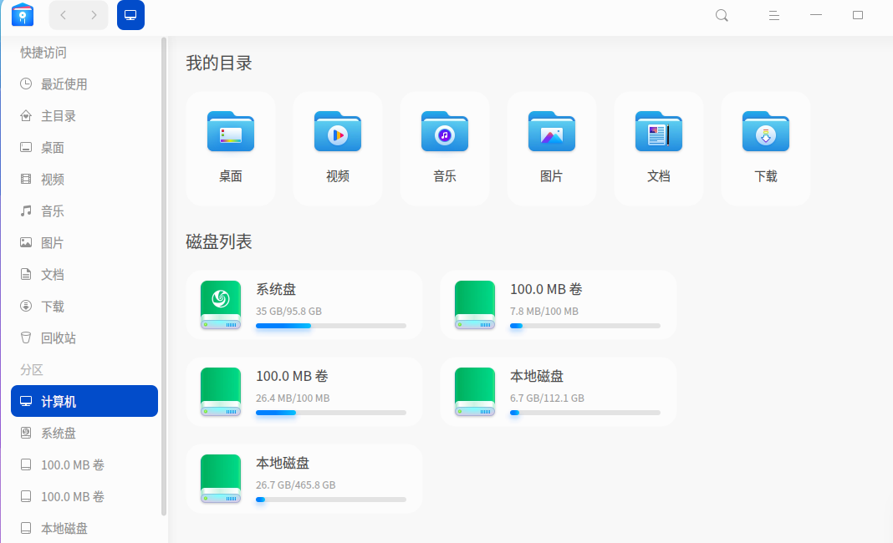This screenshot has height=543, width=893.
Task: Select the 7.8 MB/100 MB volume drive icon
Action: click(x=475, y=305)
